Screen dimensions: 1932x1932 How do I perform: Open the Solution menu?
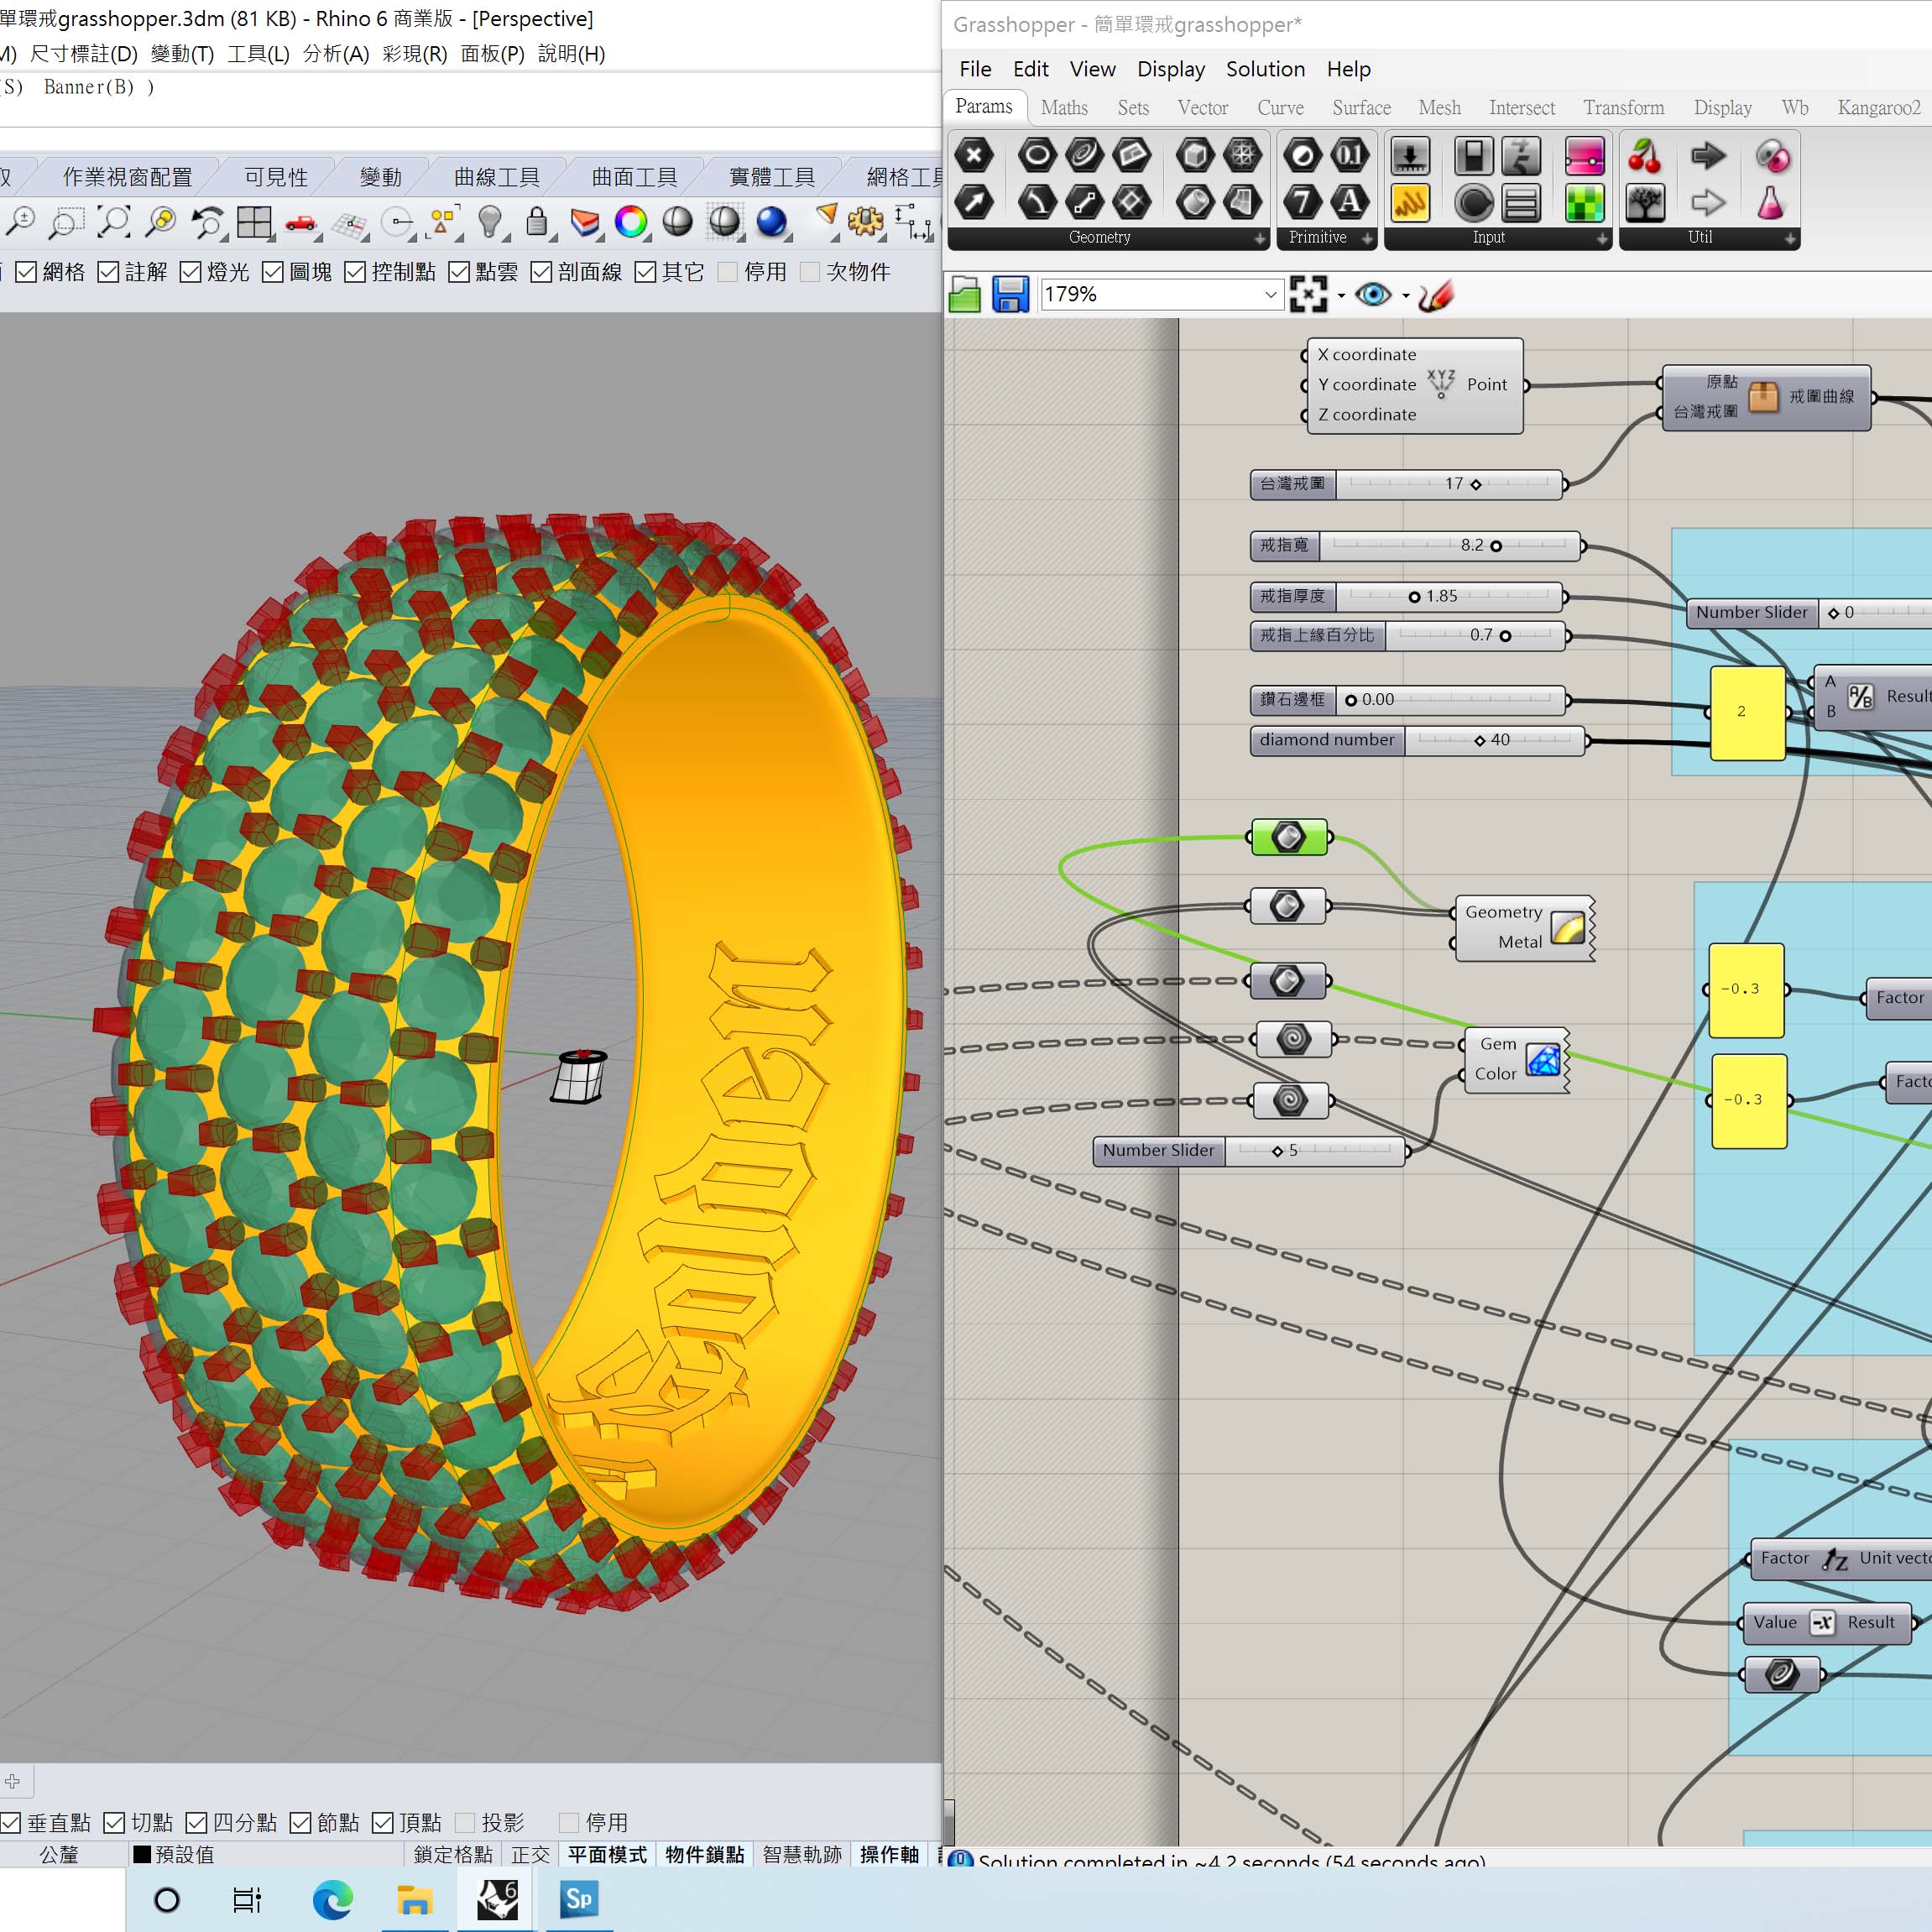pos(1265,69)
